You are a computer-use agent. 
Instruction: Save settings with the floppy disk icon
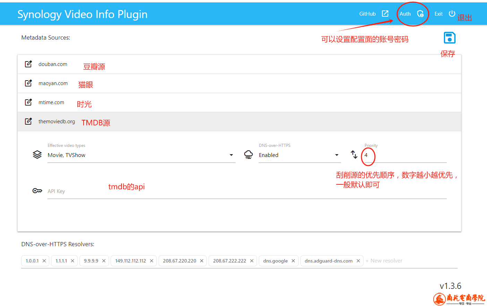click(450, 38)
